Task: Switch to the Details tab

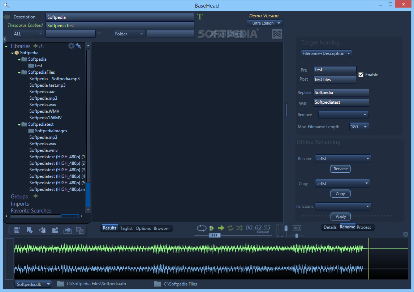Action: click(x=330, y=227)
